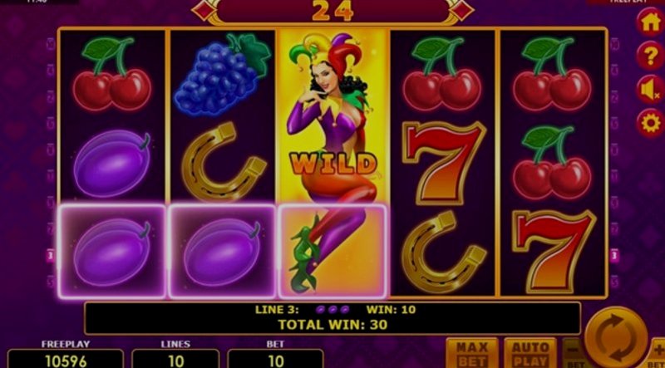Click the FREEPLAY balance 10596
This screenshot has height=368, width=665.
pyautogui.click(x=66, y=360)
